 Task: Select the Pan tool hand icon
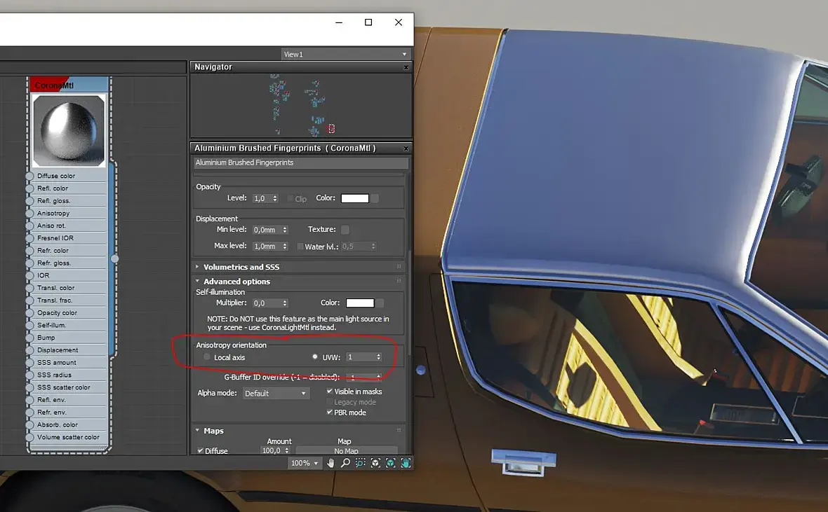[330, 463]
